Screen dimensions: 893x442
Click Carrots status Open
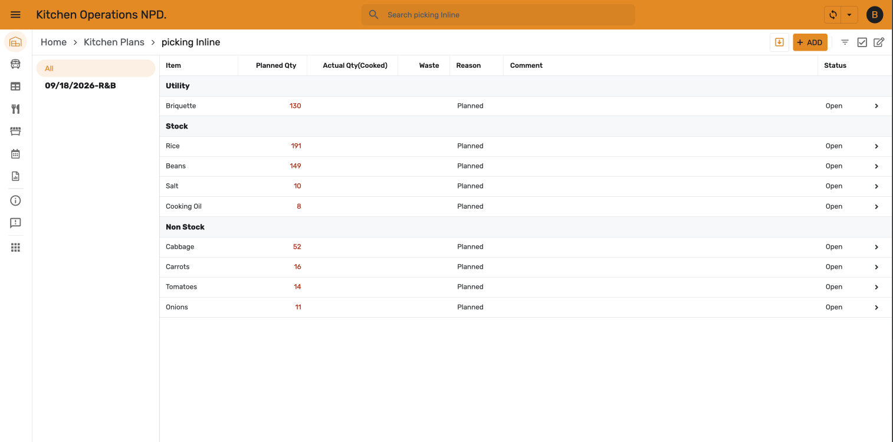tap(834, 267)
